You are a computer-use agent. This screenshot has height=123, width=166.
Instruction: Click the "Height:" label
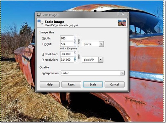click(47, 44)
